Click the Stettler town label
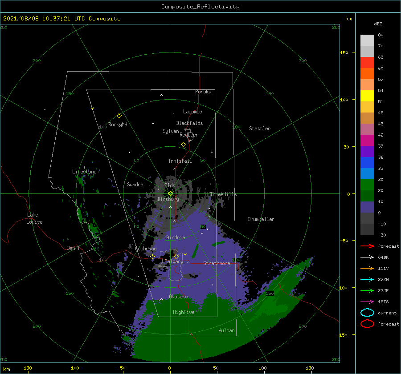 coord(260,129)
